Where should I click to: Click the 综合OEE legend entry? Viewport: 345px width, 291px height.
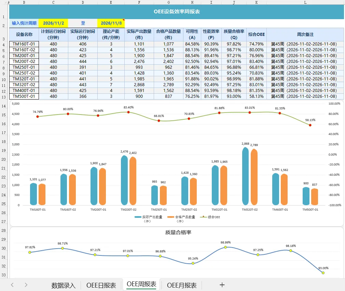point(210,217)
